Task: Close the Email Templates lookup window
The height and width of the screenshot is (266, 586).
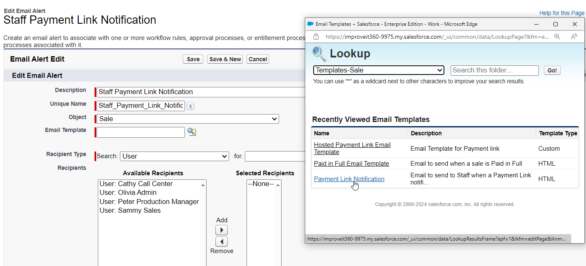Action: (x=575, y=24)
